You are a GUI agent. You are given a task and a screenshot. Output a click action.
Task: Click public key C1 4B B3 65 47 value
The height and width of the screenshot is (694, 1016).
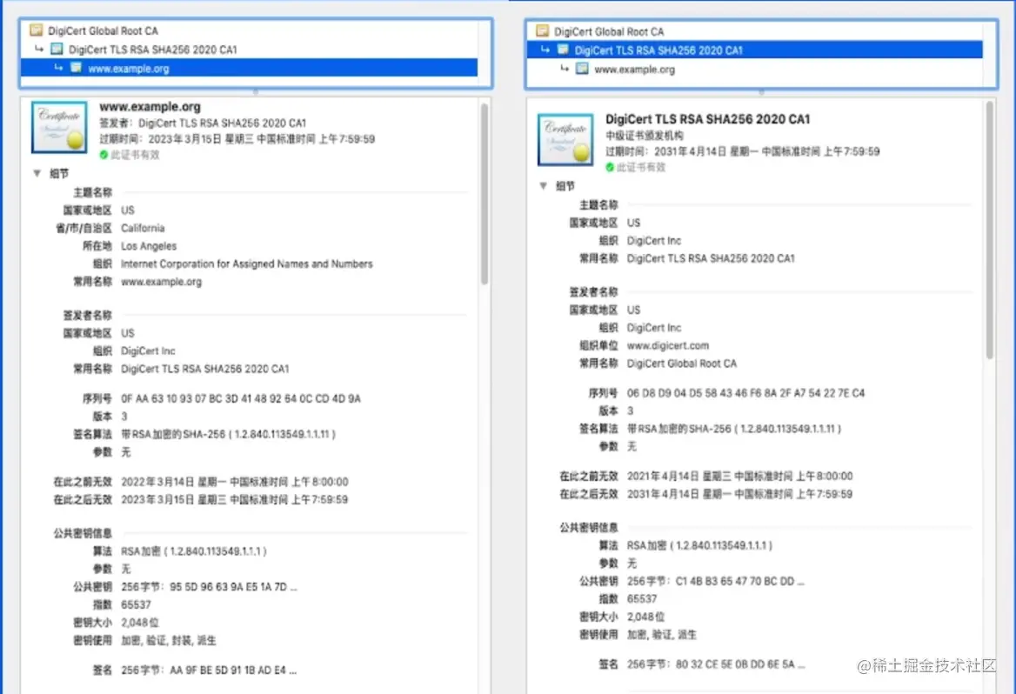pos(715,581)
